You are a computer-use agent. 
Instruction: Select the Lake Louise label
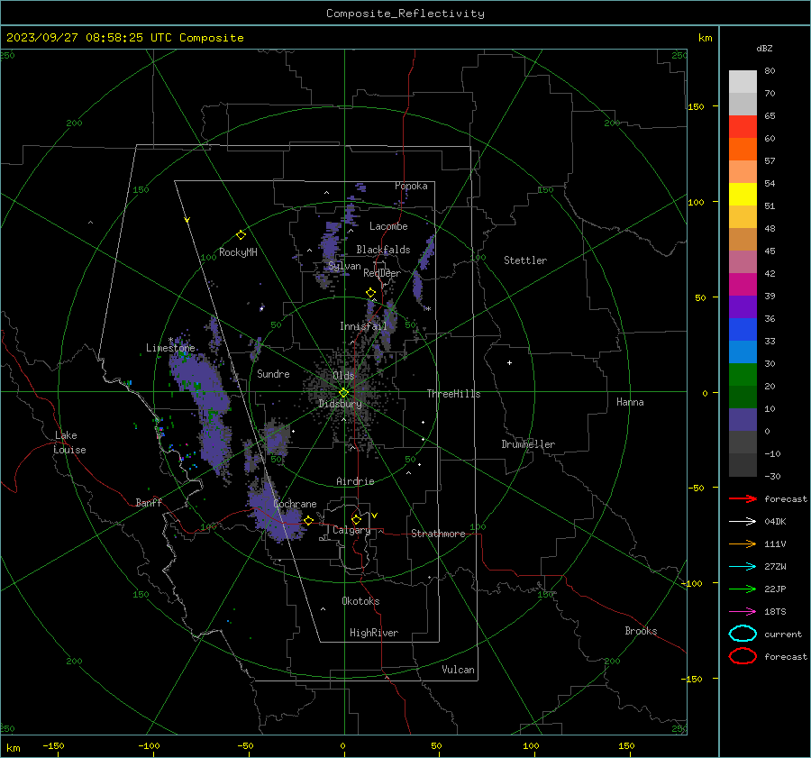(69, 443)
